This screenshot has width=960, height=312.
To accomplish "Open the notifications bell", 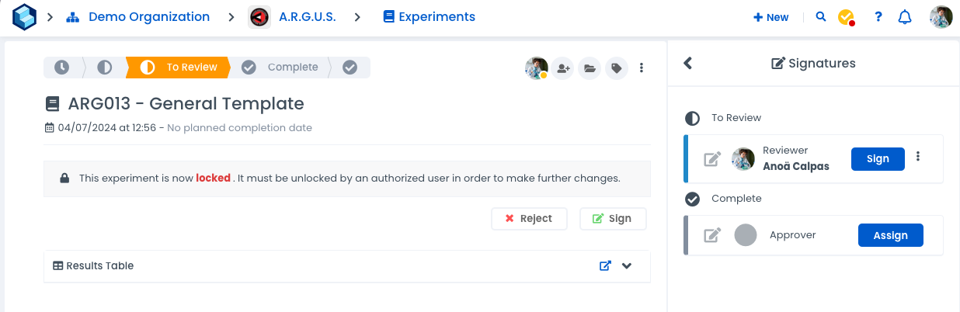I will point(905,17).
